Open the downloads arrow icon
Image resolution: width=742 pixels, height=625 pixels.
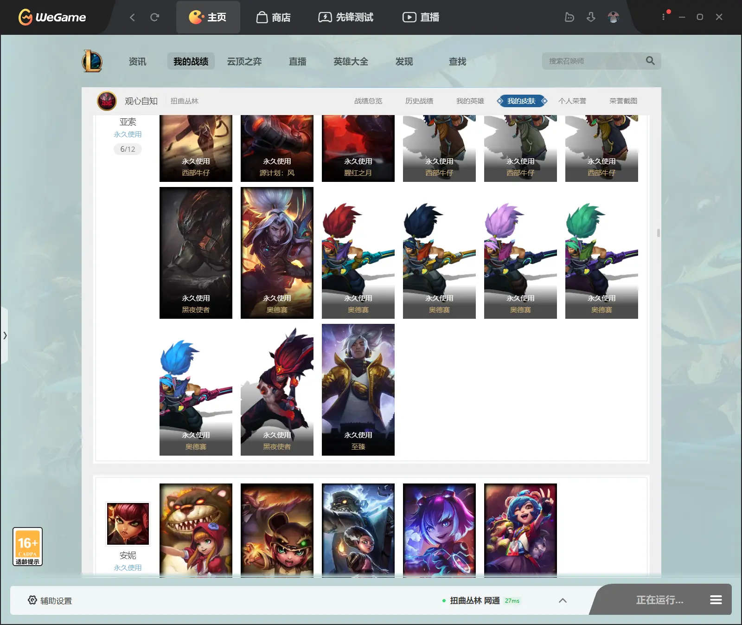(591, 17)
